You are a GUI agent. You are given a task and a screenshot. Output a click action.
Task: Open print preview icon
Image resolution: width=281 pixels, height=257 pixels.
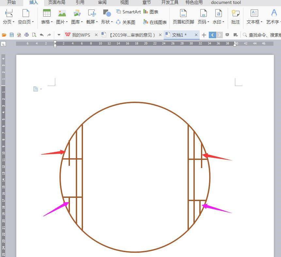click(34, 35)
